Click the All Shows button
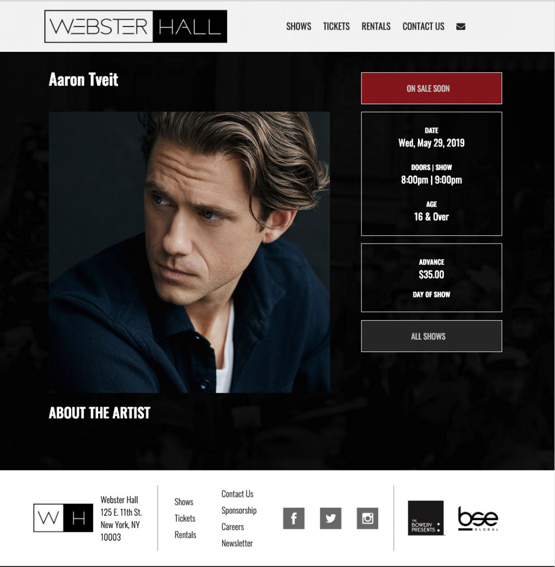The width and height of the screenshot is (555, 567). pyautogui.click(x=431, y=336)
